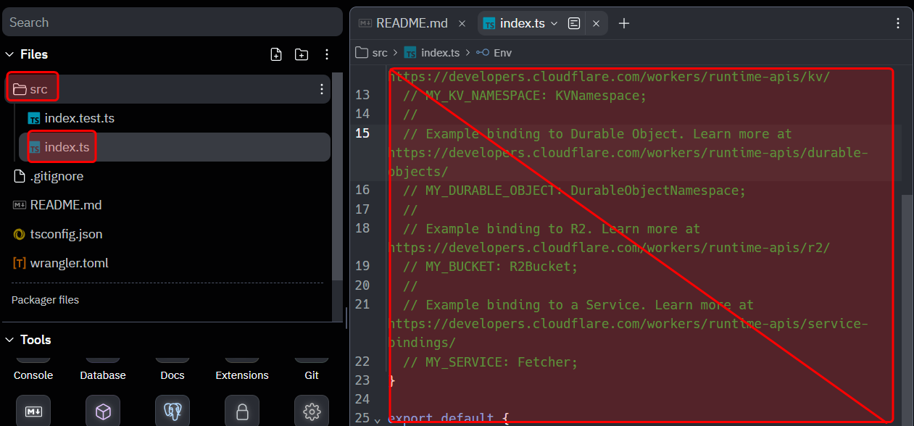This screenshot has width=914, height=426.
Task: Open the editor pane three-dot menu
Action: pyautogui.click(x=898, y=23)
